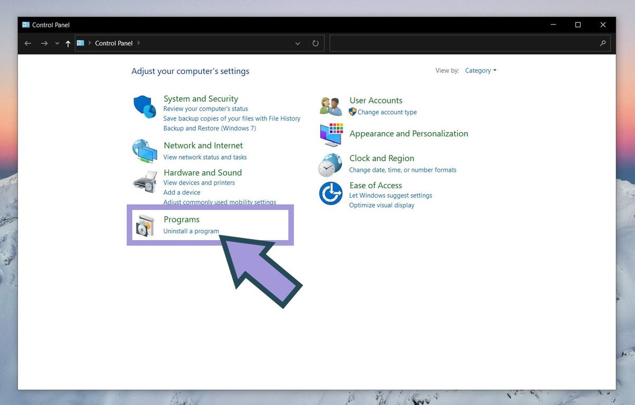Viewport: 635px width, 405px height.
Task: Click the up arrow to parent folder
Action: click(x=68, y=43)
